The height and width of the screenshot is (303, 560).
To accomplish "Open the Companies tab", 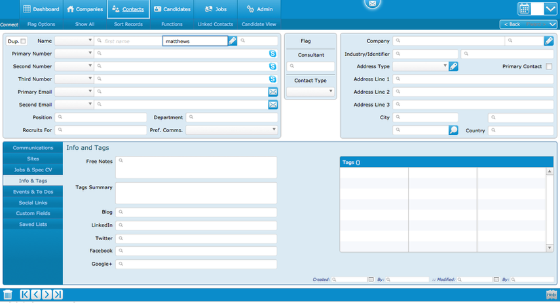I will 85,9.
